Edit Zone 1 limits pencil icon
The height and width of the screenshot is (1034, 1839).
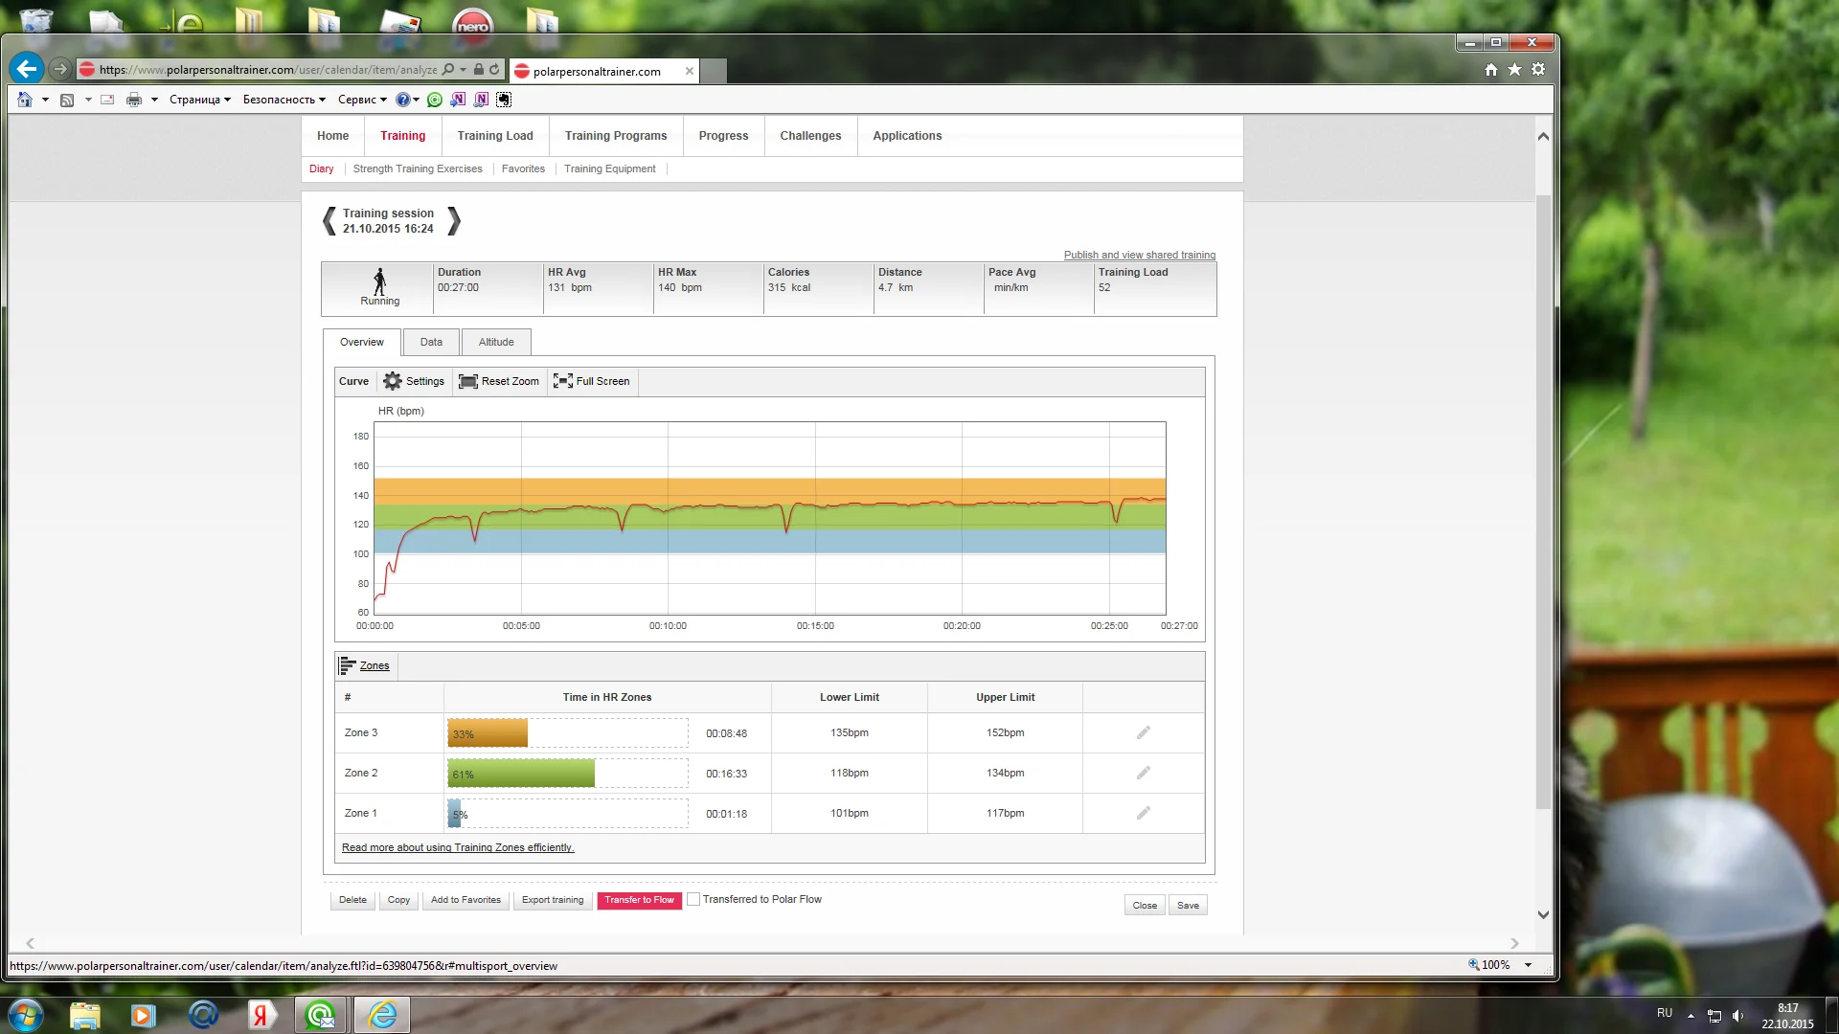[x=1143, y=814]
